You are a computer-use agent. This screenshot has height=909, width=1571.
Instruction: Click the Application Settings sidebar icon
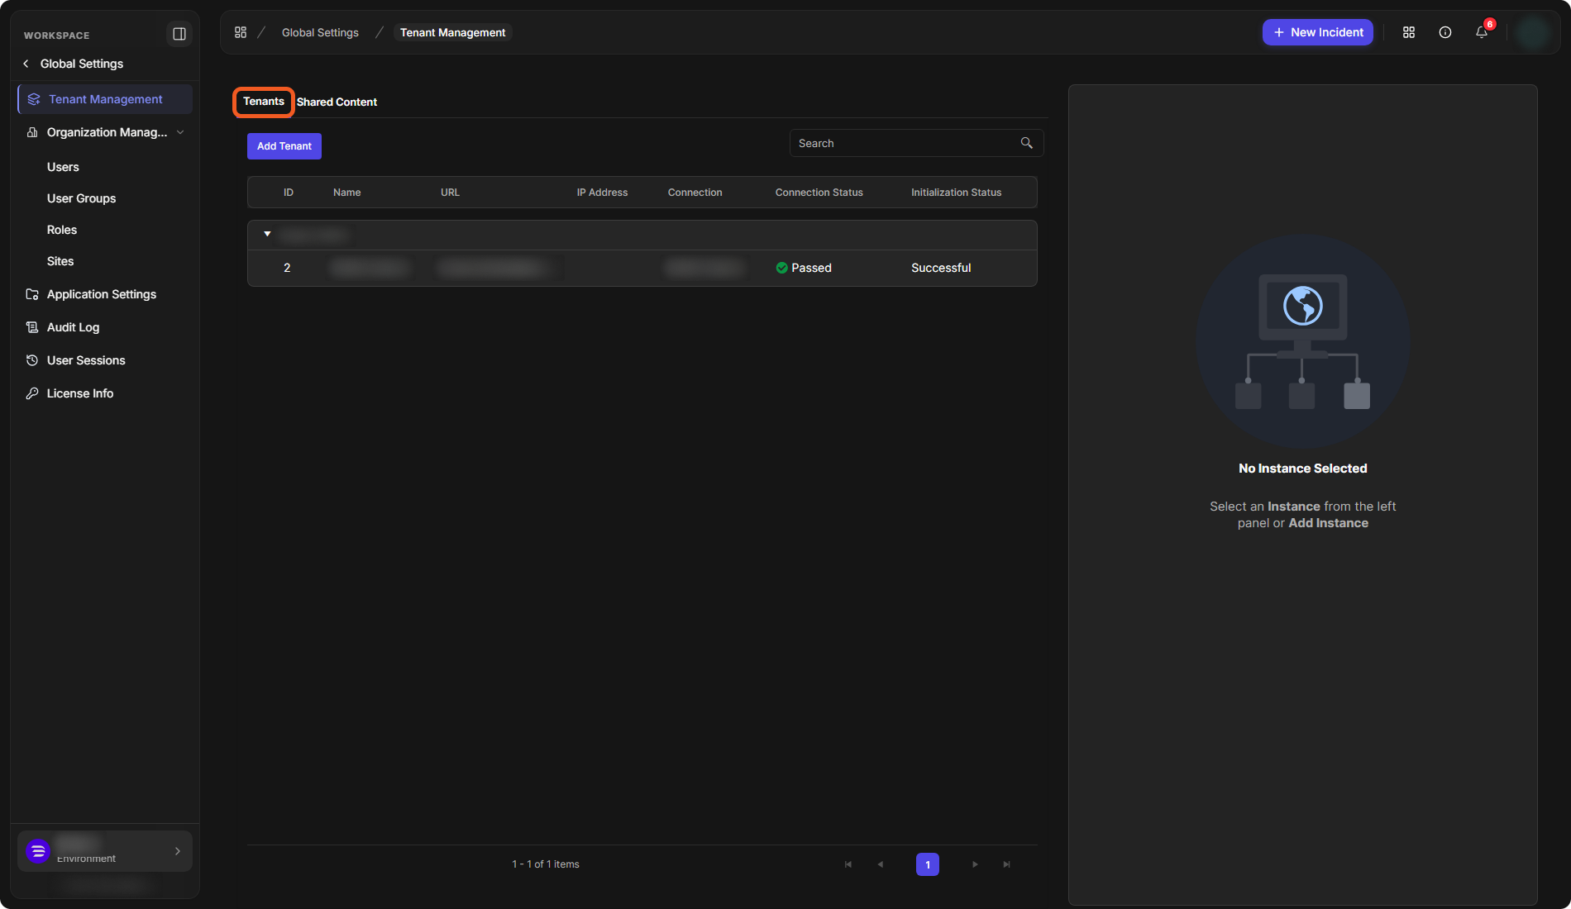click(x=32, y=294)
